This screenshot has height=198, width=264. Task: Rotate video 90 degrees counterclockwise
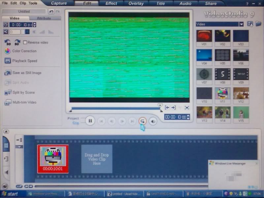click(8, 43)
